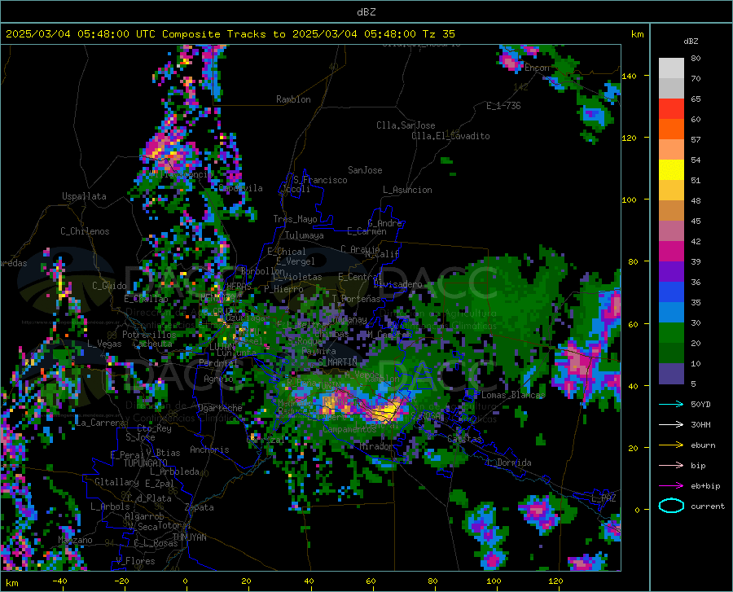Click the Tres_Mayo label
The width and height of the screenshot is (733, 592).
pyautogui.click(x=295, y=219)
